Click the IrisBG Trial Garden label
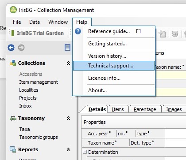Screen dimensions: 186x160 40,33
